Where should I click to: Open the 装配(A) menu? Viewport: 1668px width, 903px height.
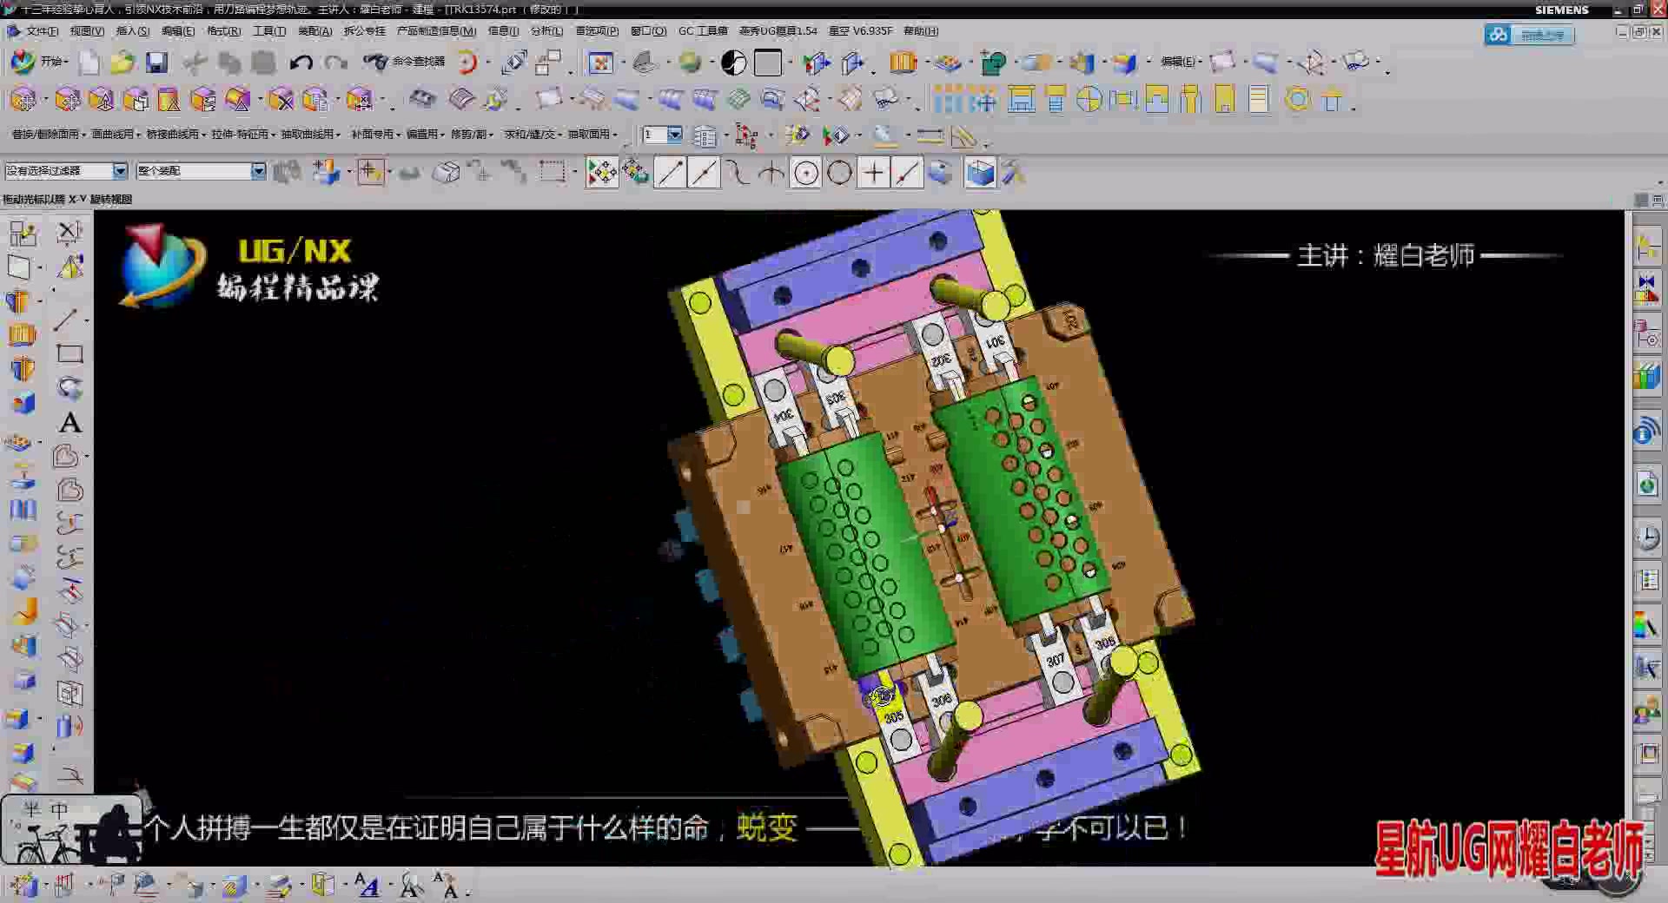pyautogui.click(x=315, y=31)
